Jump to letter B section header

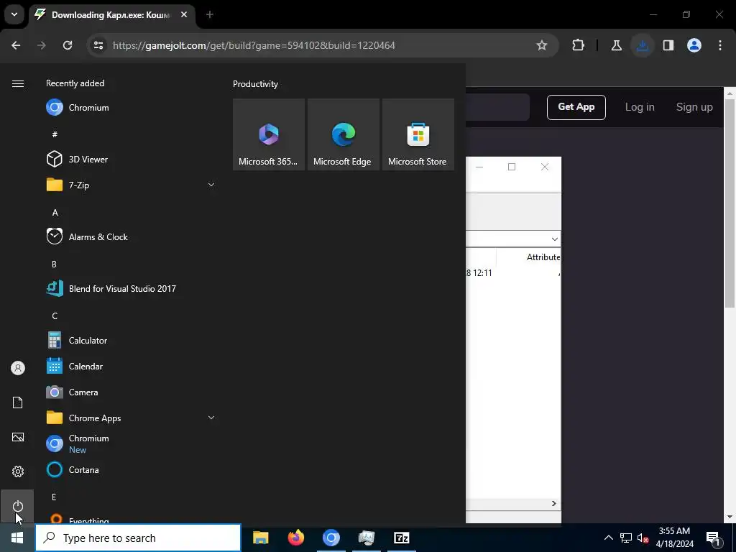54,264
